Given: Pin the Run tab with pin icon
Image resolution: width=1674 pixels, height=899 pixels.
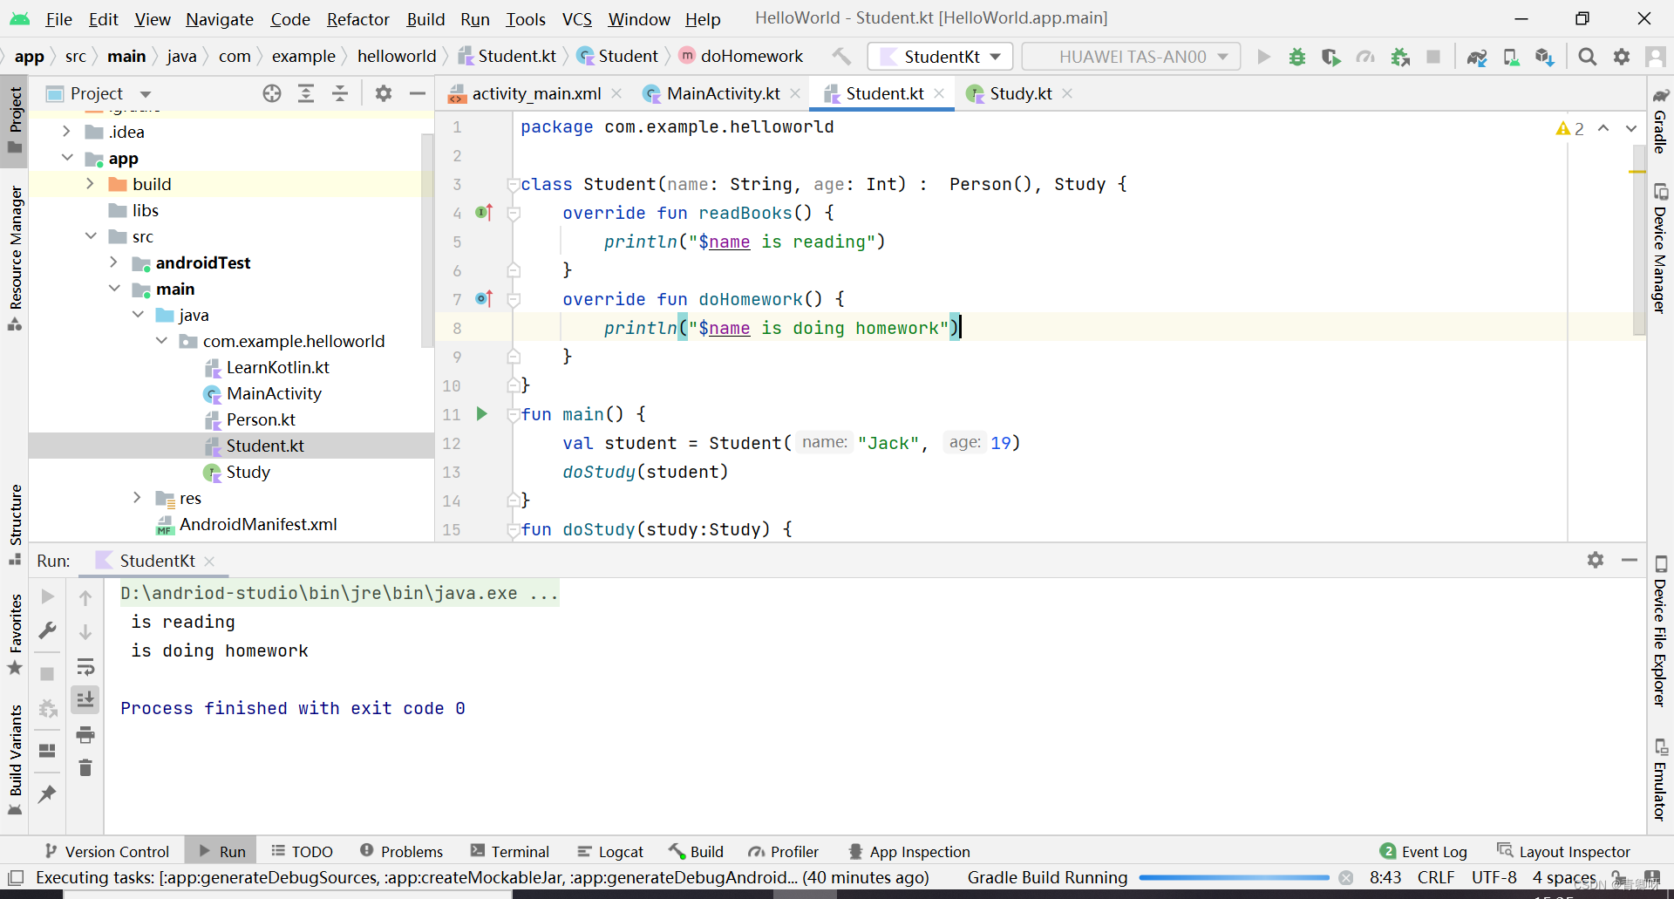Looking at the screenshot, I should (48, 793).
